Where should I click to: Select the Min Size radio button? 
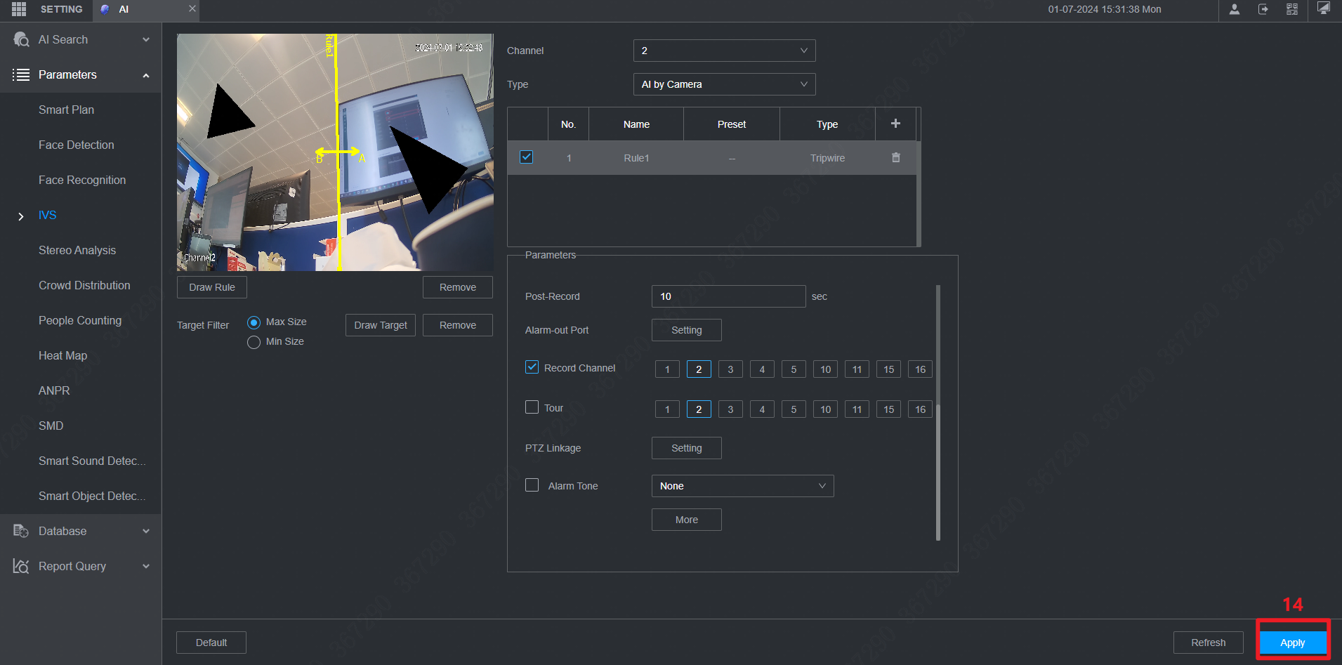tap(254, 342)
